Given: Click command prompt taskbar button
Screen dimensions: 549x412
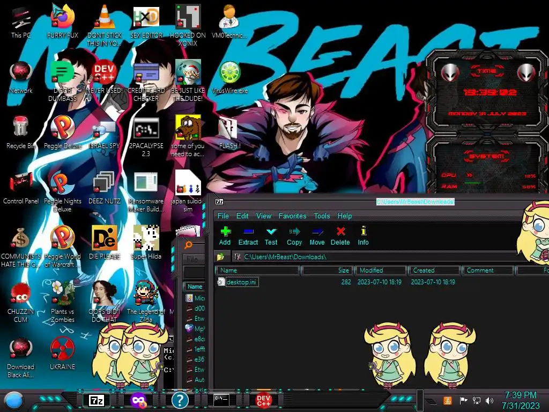Looking at the screenshot, I should (x=221, y=400).
